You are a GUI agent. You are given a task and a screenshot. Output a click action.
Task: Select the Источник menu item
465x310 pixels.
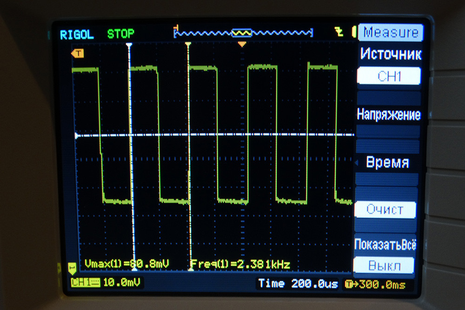click(x=391, y=54)
